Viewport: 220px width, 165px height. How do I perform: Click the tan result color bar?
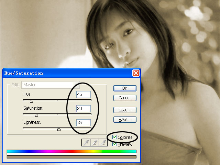point(71,157)
